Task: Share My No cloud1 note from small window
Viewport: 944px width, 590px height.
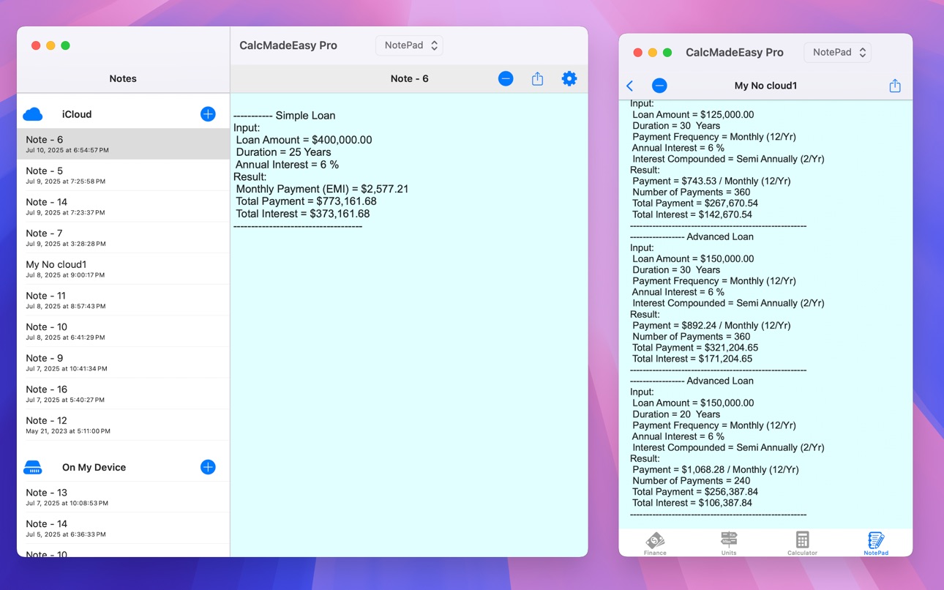Action: (x=895, y=86)
